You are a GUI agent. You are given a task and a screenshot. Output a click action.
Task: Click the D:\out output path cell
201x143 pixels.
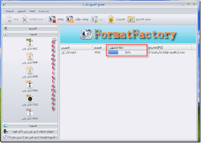(167, 52)
